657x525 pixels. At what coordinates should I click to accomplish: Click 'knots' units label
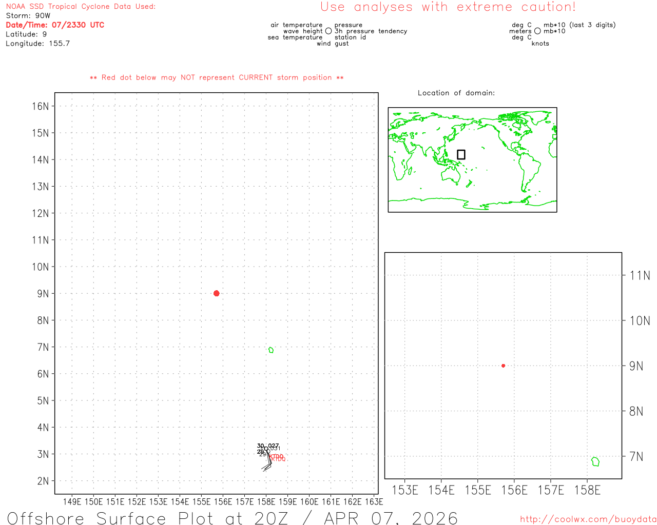tap(540, 44)
